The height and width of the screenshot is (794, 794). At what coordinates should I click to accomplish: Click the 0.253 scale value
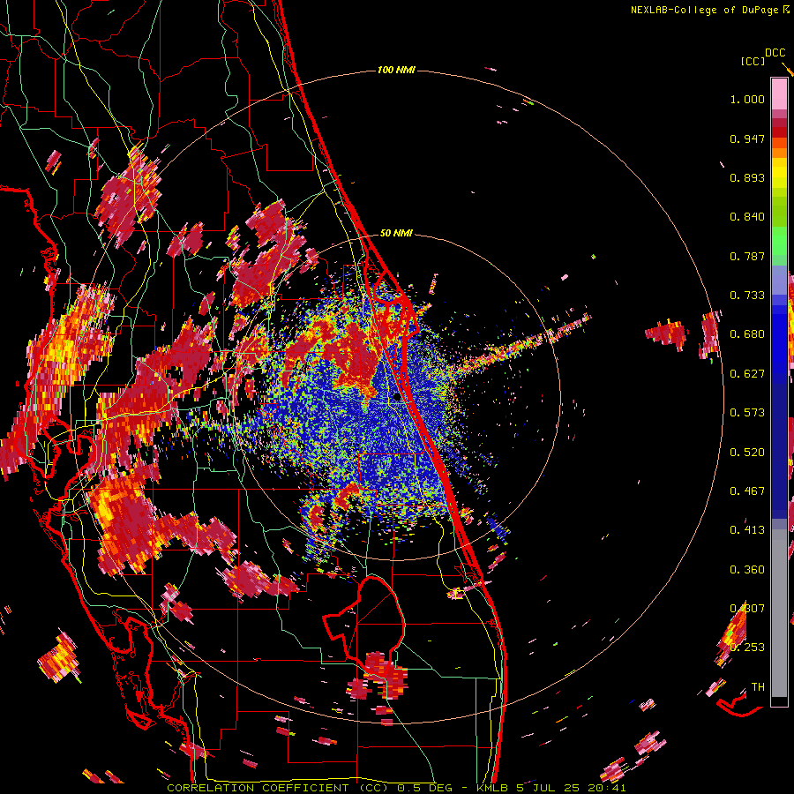[747, 648]
